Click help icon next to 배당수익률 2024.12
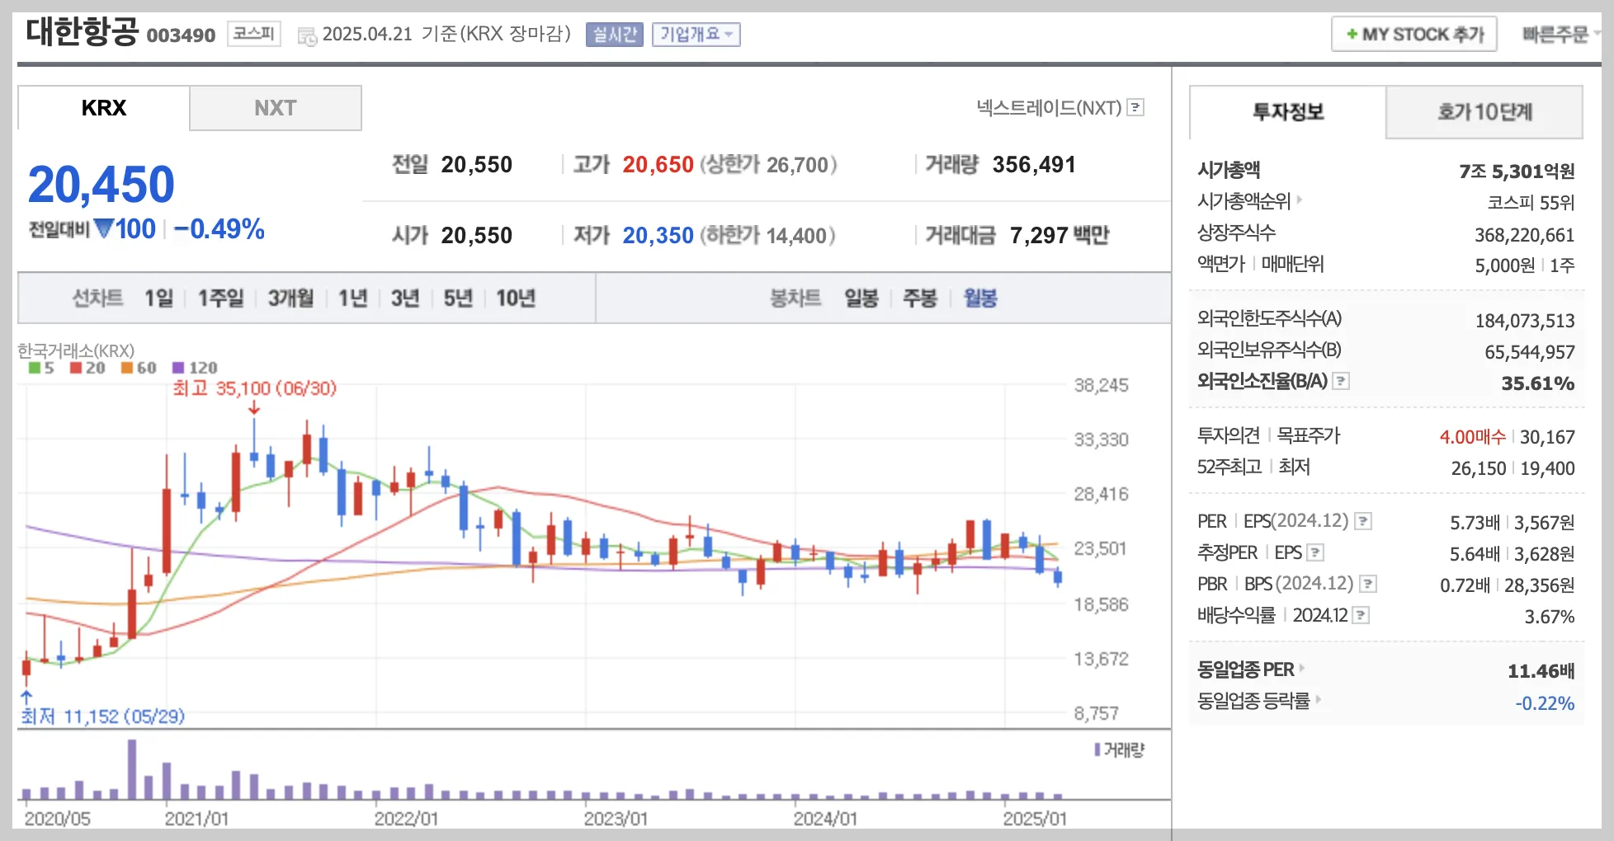 (x=1362, y=615)
